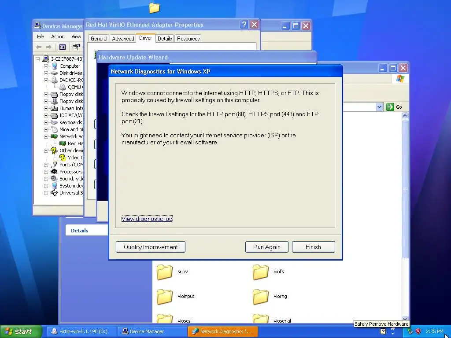This screenshot has height=338, width=451.
Task: Collapse the I-C2CF8874433 root node
Action: pos(38,59)
